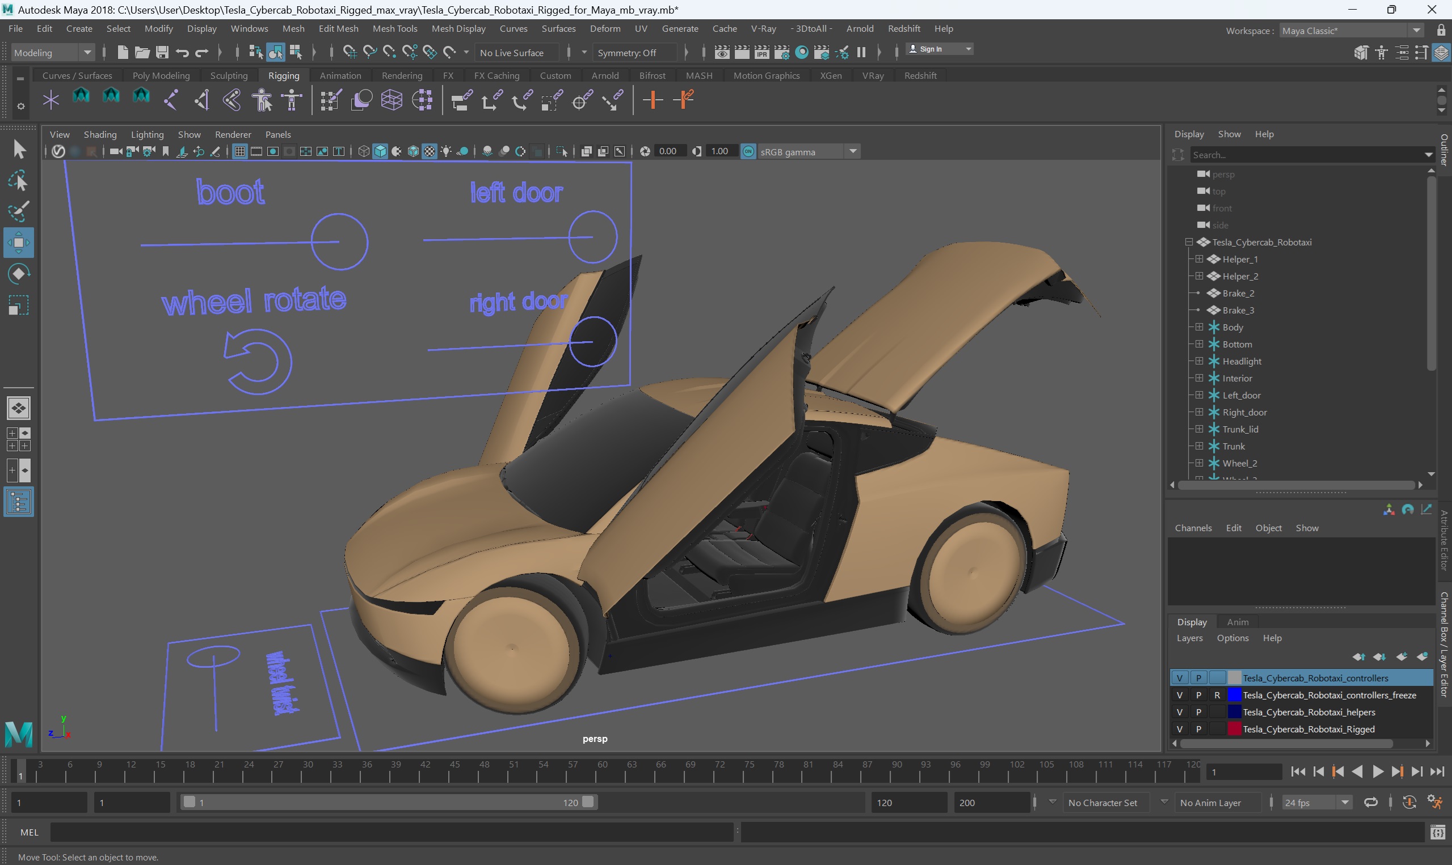Viewport: 1452px width, 865px height.
Task: Open the Mesh Tools menu
Action: pyautogui.click(x=395, y=28)
